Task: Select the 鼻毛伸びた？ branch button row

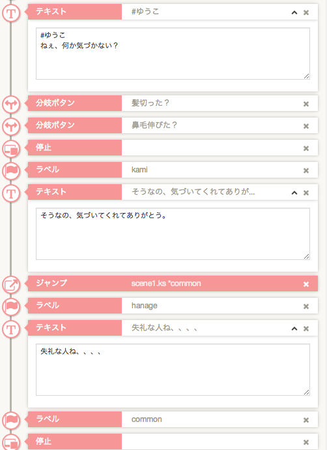Action: pos(173,125)
